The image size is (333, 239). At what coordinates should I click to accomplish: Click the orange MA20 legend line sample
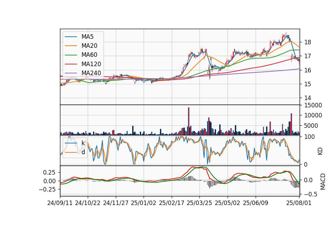coord(71,46)
